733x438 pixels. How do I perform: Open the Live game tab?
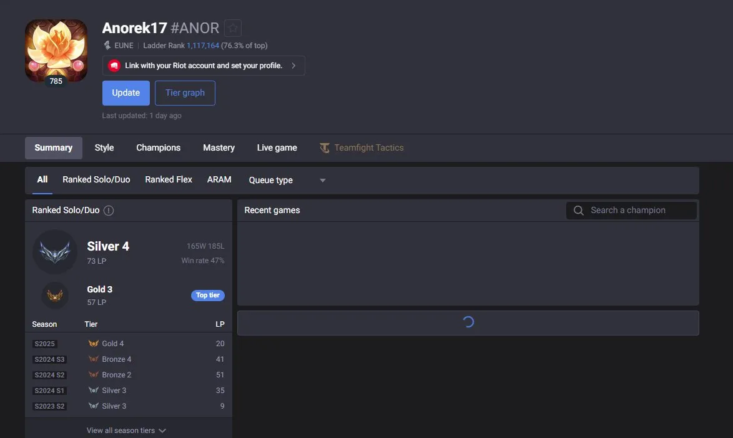[x=277, y=148]
